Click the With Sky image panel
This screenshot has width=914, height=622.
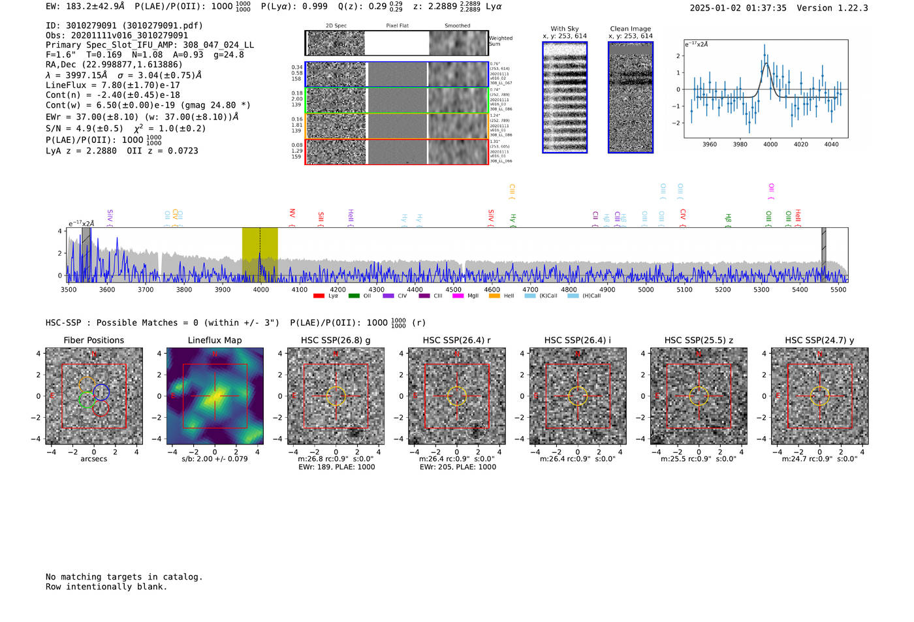click(565, 97)
